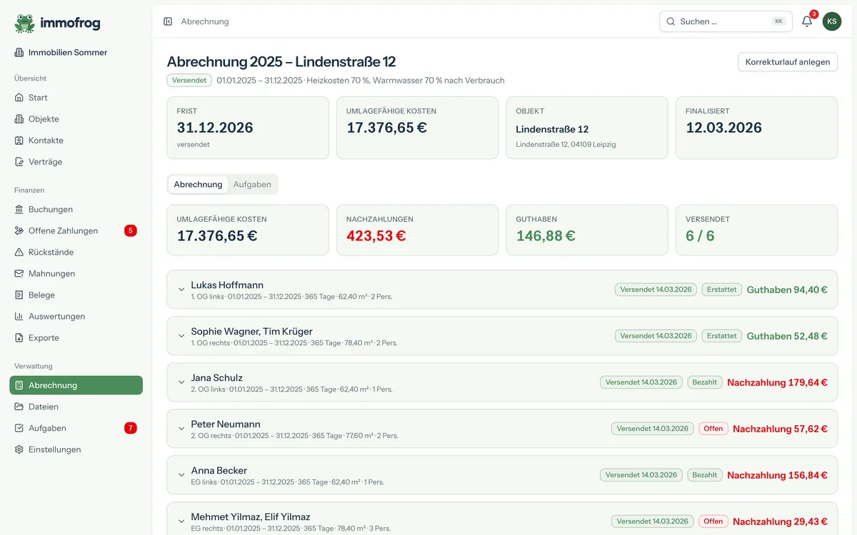Viewport: 857px width, 535px height.
Task: Expand the Sophie Wagner, Tim Krüger row
Action: pos(502,336)
